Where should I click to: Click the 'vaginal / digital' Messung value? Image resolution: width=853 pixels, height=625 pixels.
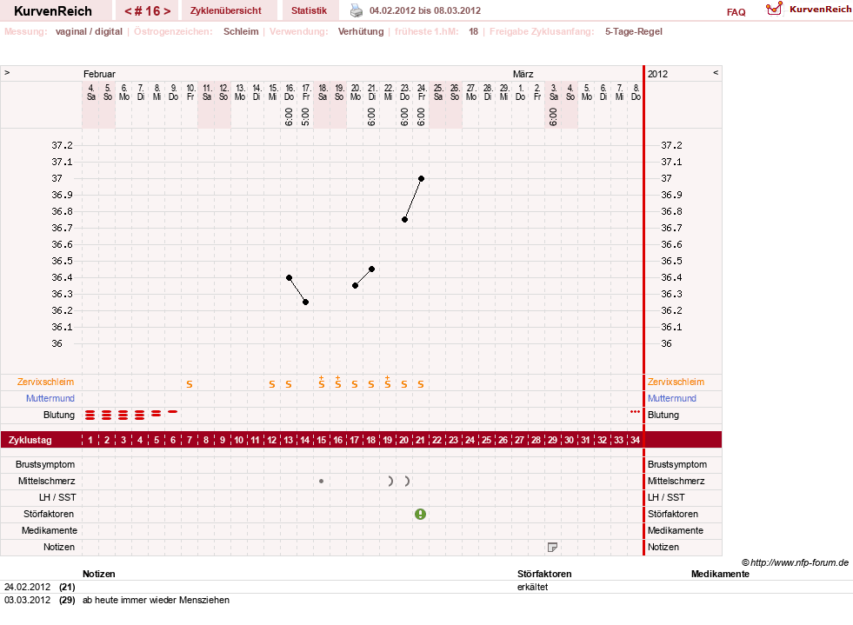pyautogui.click(x=89, y=31)
